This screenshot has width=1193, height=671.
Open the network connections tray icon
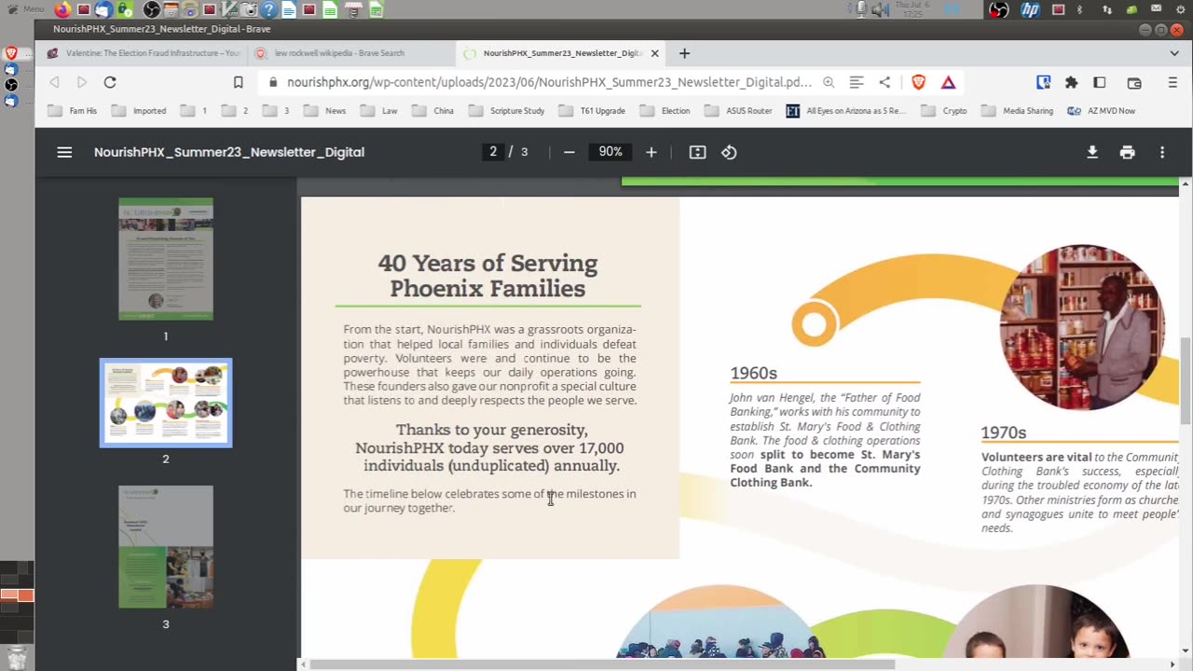click(1106, 9)
